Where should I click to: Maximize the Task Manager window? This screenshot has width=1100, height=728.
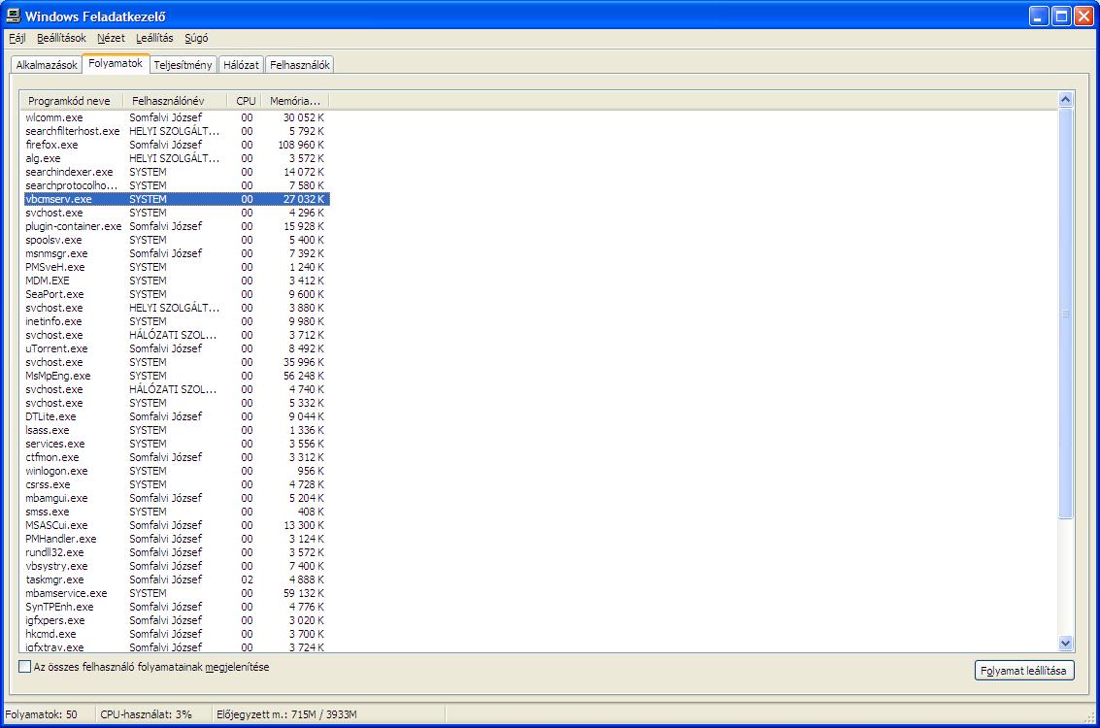(1061, 17)
